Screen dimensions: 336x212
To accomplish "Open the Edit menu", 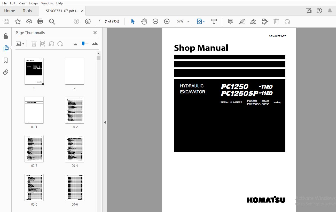I will coord(13,3).
